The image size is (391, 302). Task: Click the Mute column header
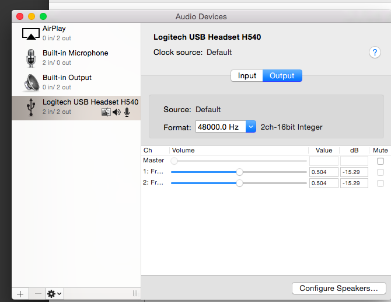(x=380, y=150)
